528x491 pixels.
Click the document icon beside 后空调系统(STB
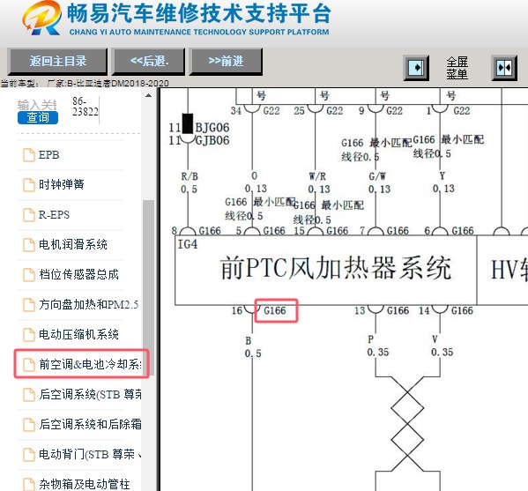(29, 394)
